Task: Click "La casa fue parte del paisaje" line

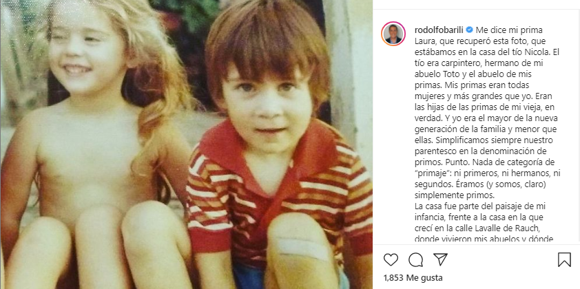Action: pyautogui.click(x=464, y=206)
